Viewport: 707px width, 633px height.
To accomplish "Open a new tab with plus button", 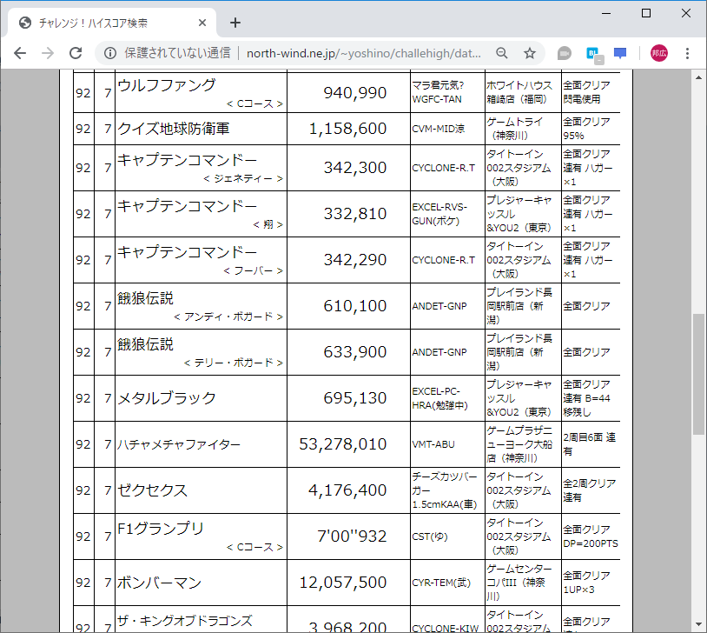I will [x=235, y=23].
